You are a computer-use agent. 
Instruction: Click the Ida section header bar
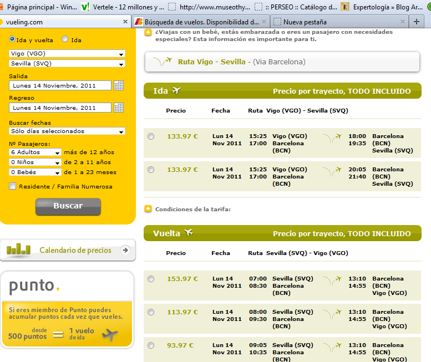282,90
